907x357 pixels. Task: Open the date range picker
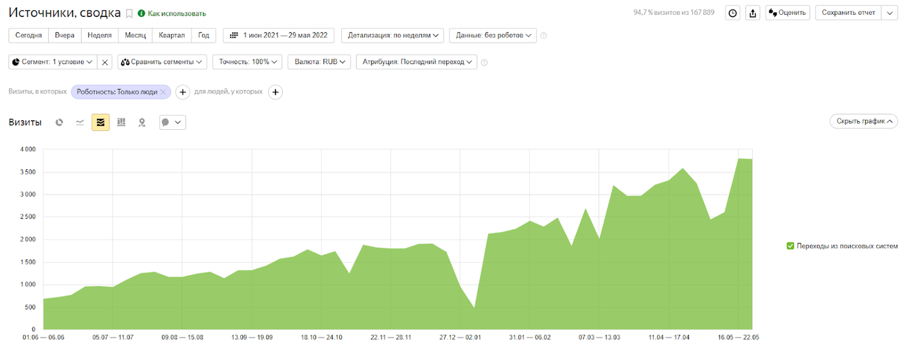pos(280,35)
